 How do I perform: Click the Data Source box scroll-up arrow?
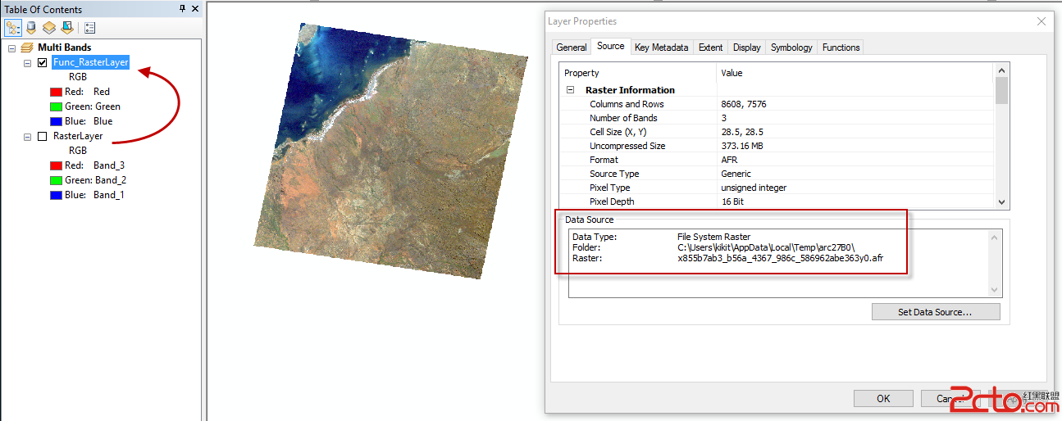996,238
